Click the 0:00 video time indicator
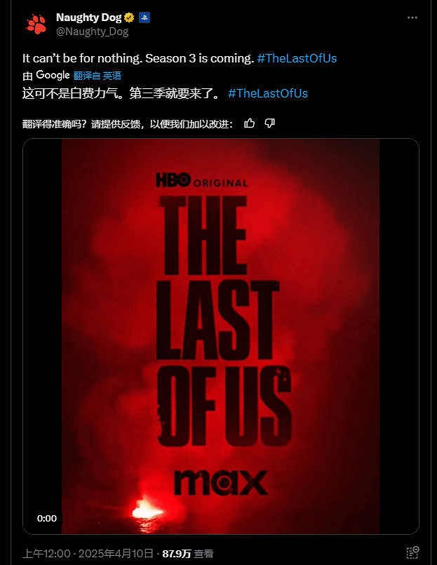Image resolution: width=437 pixels, height=565 pixels. point(47,519)
